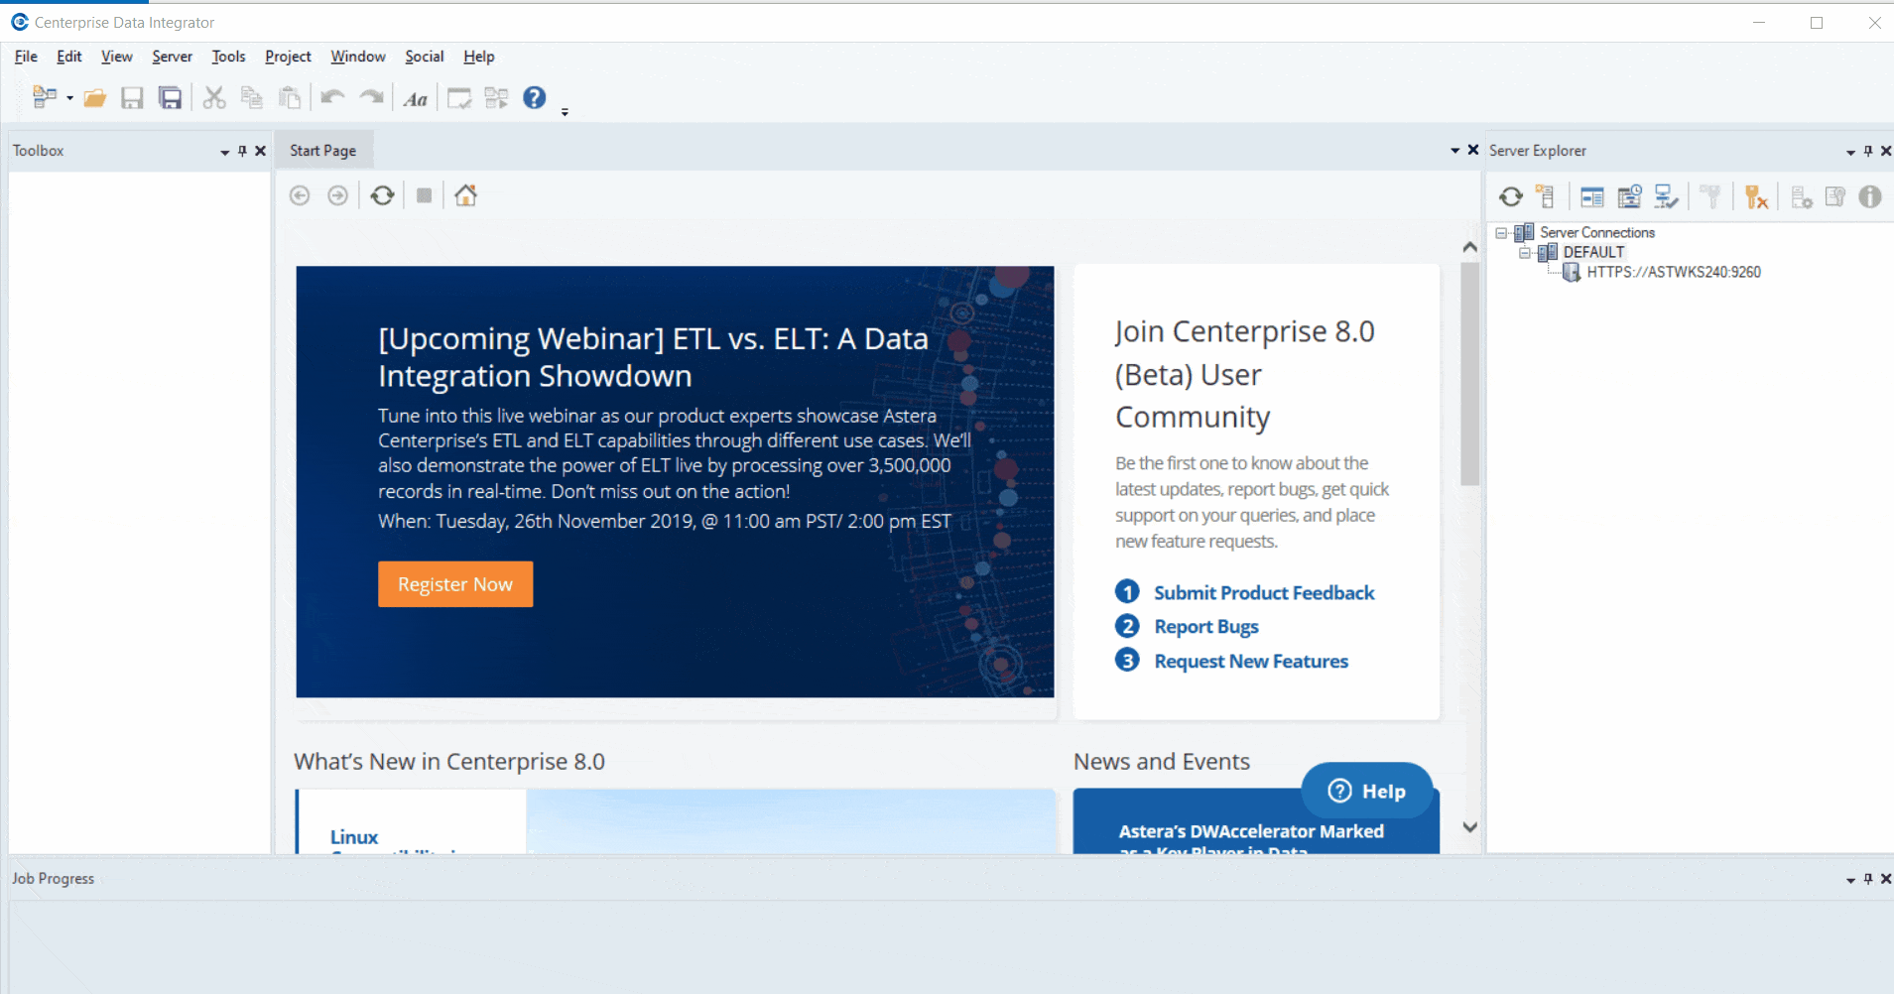Open the Job Monitor window icon

(1591, 197)
